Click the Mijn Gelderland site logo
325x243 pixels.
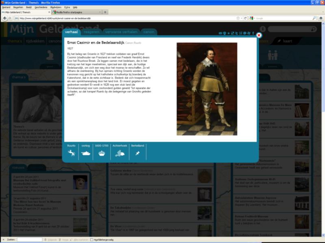(x=54, y=29)
